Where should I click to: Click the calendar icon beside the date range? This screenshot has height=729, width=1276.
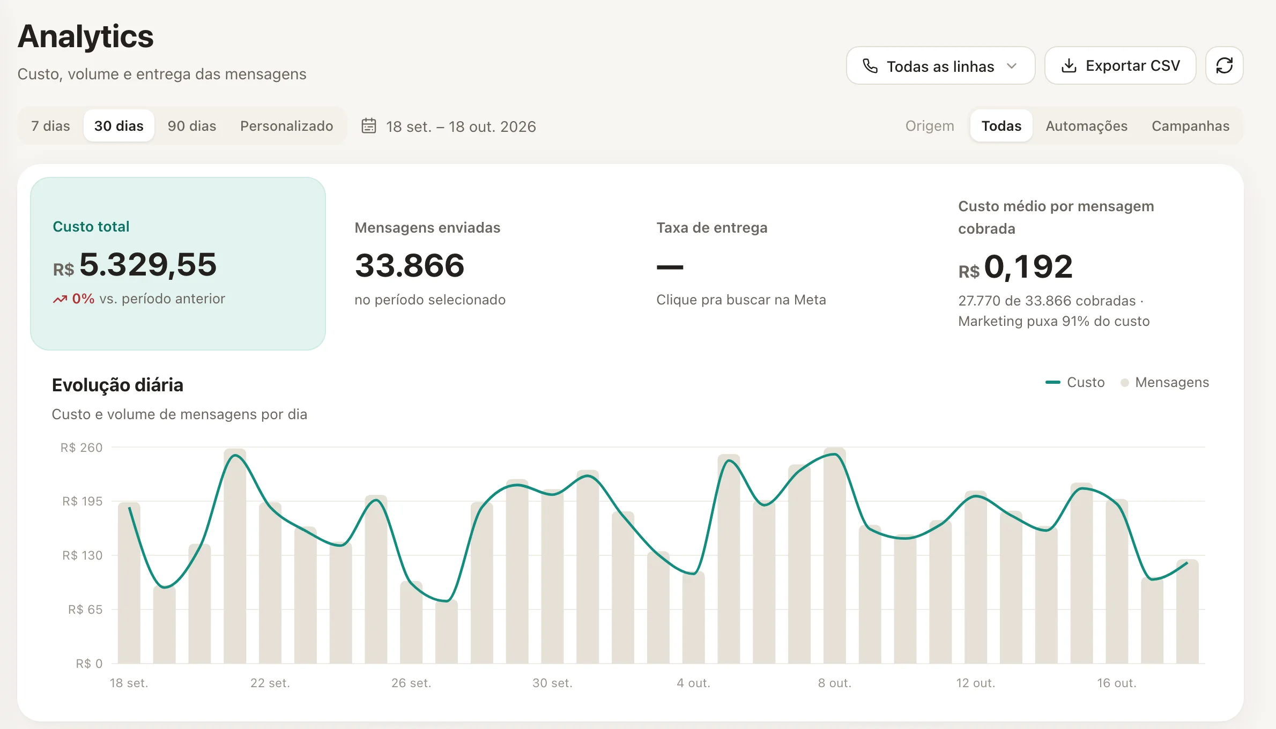tap(369, 126)
